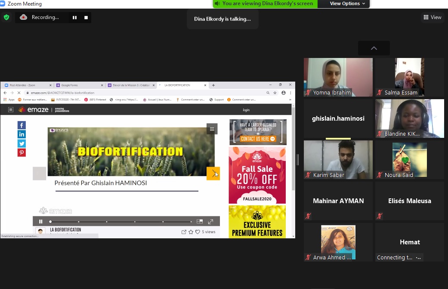This screenshot has width=448, height=289.
Task: Share presentation via Facebook icon
Action: click(x=22, y=125)
